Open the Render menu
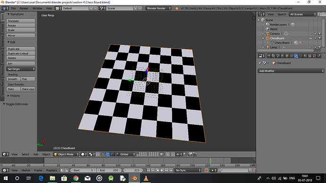The image size is (326, 183). [x=24, y=9]
